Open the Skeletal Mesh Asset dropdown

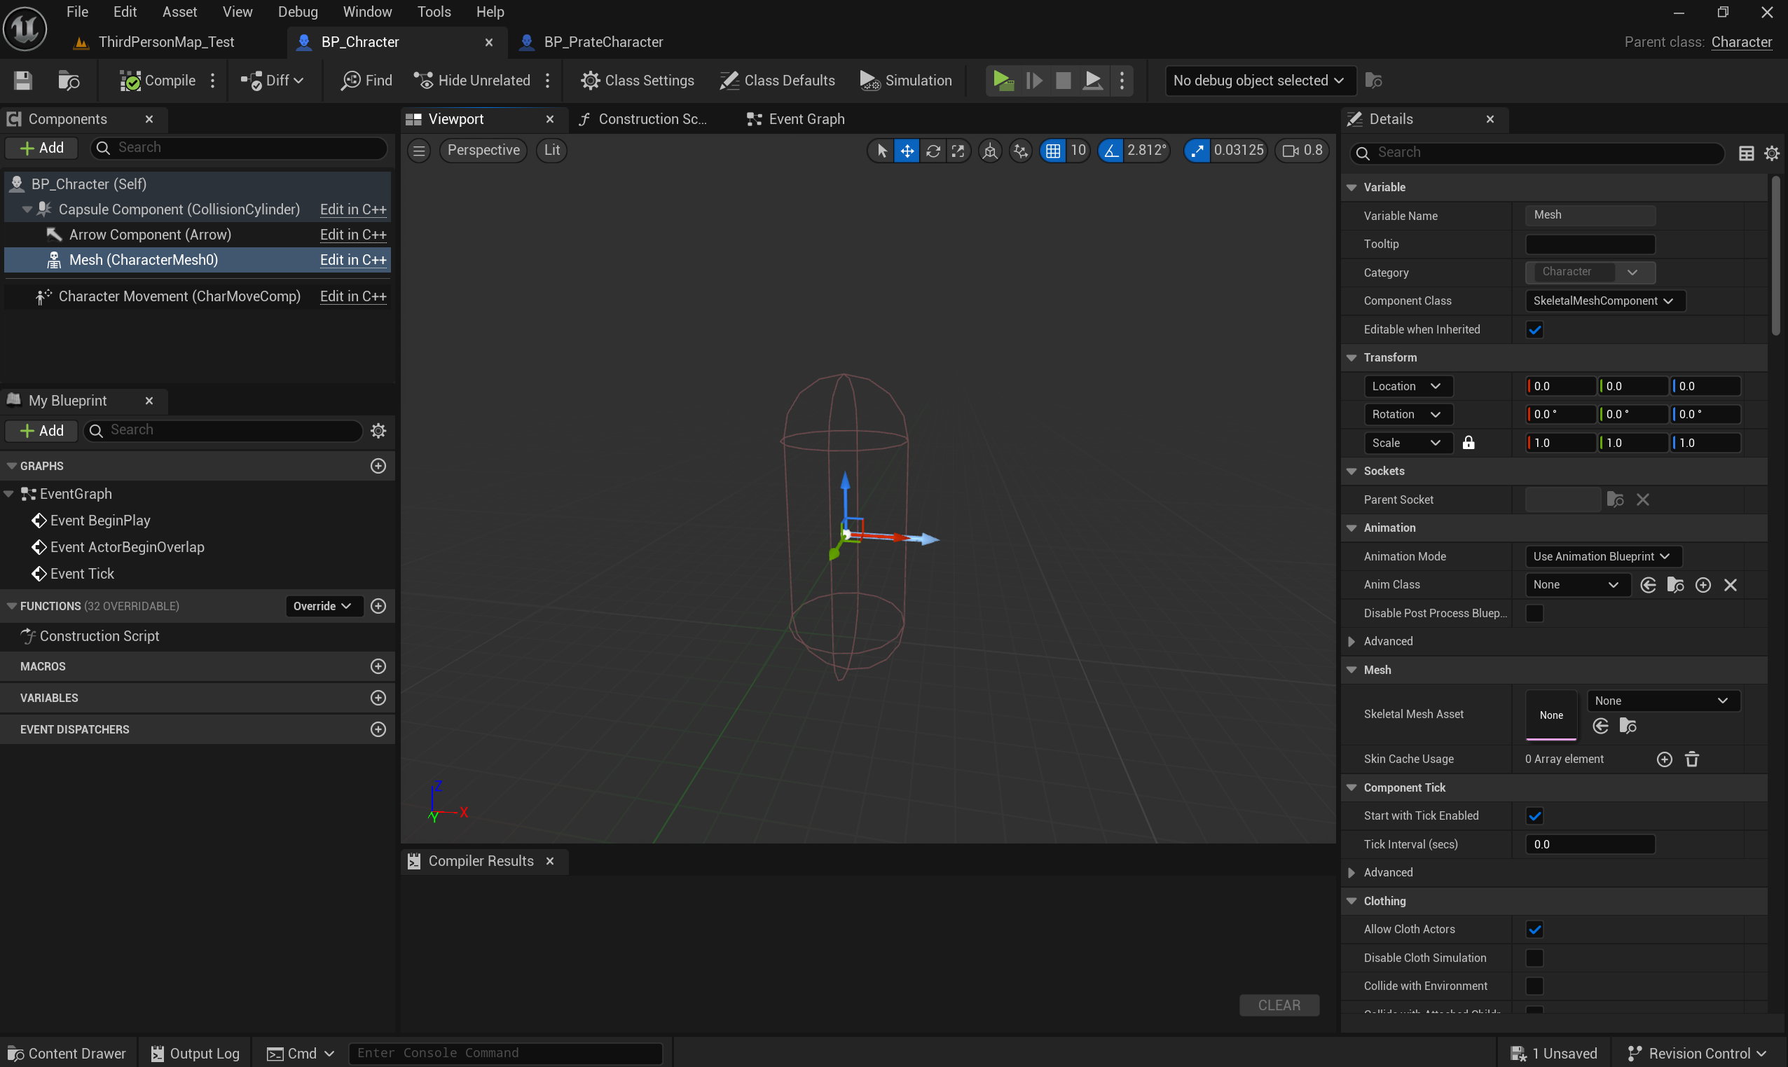coord(1663,701)
